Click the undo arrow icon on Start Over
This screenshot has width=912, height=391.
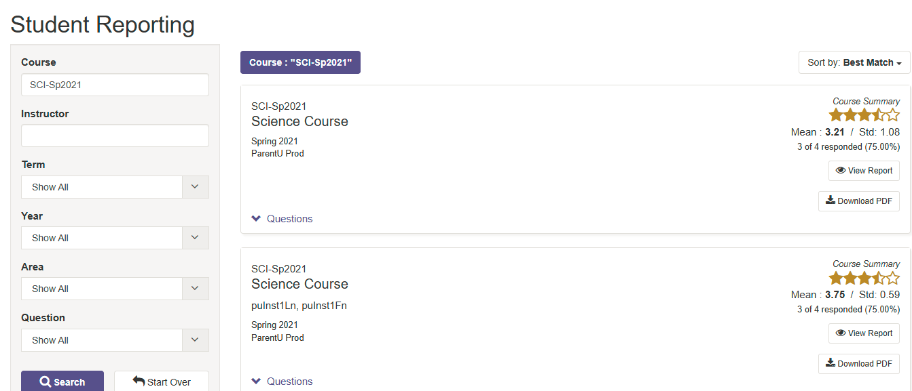pos(139,382)
